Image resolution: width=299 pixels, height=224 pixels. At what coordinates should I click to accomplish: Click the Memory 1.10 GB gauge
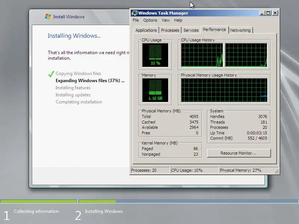tap(155, 90)
